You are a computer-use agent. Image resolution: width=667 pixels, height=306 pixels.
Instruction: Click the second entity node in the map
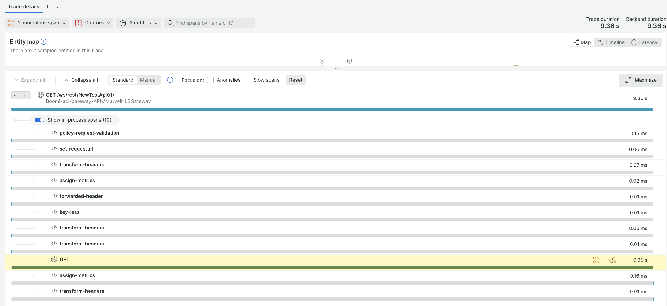coord(349,61)
